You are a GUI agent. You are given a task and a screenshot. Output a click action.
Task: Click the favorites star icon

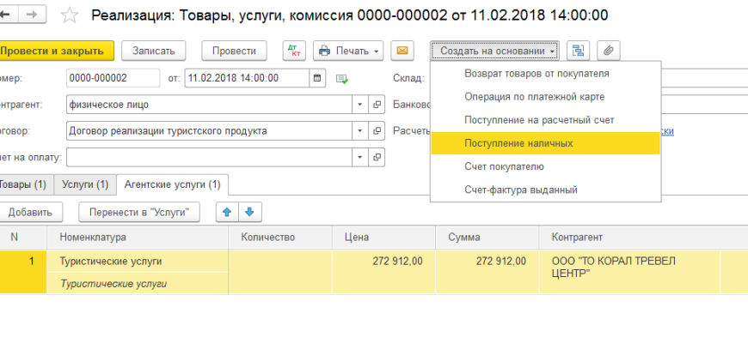pyautogui.click(x=71, y=15)
